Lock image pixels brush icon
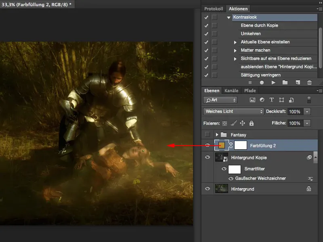 (x=234, y=123)
